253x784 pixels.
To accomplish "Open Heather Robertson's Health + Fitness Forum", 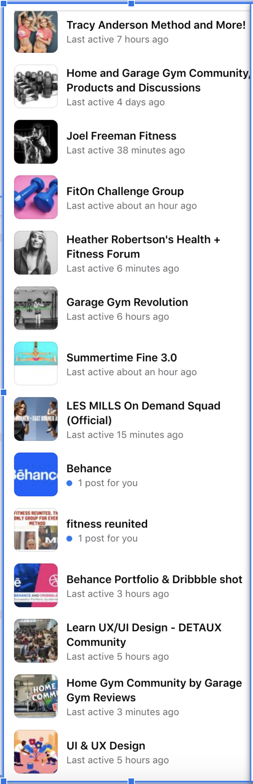I will 144,247.
